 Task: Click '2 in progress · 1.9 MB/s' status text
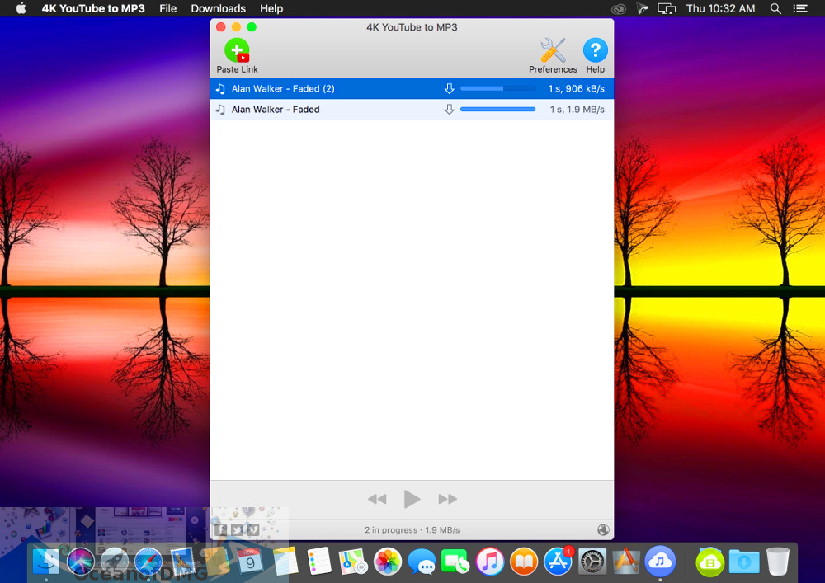click(412, 530)
